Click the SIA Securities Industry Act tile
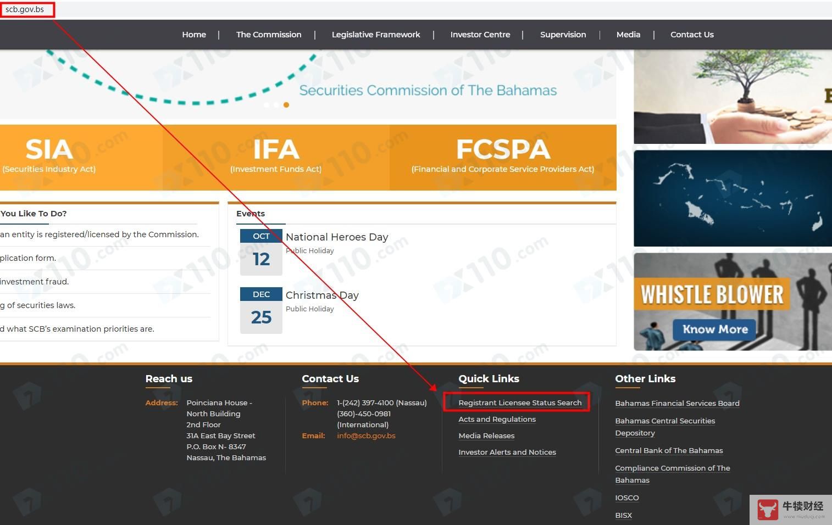The width and height of the screenshot is (832, 525). pyautogui.click(x=81, y=158)
